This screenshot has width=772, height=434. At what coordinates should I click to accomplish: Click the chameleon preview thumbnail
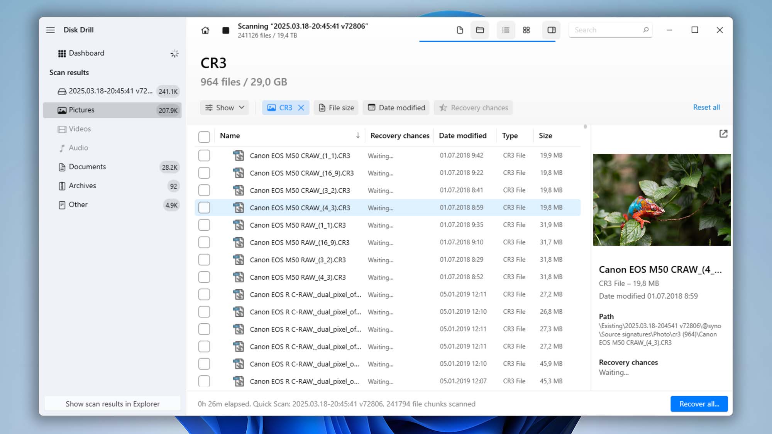662,200
